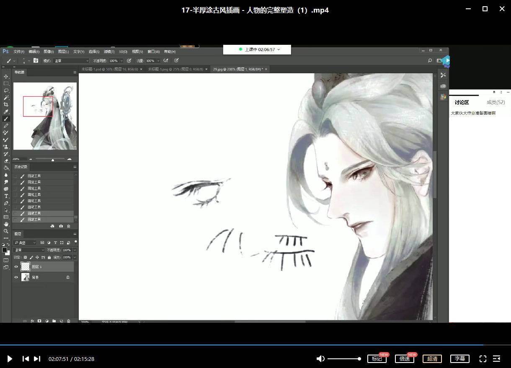Hide the 背景 background layer
This screenshot has width=511, height=368.
click(x=16, y=277)
